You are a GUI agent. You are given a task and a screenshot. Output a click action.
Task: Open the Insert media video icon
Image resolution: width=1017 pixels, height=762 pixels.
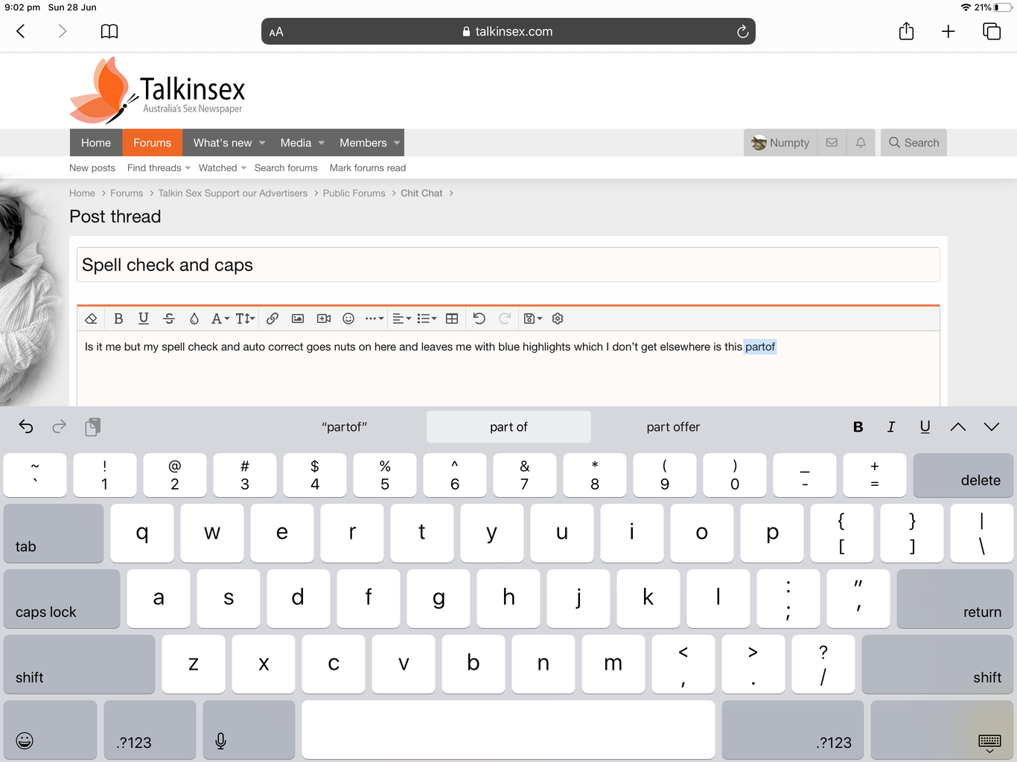coord(323,318)
